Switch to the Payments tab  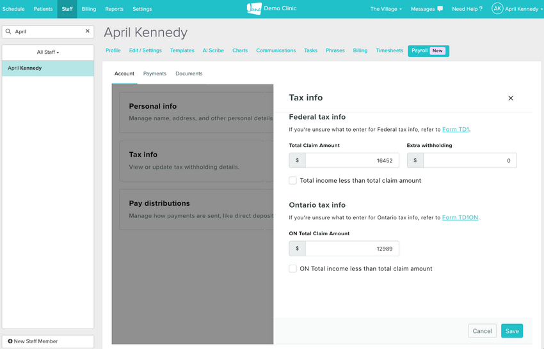tap(155, 74)
